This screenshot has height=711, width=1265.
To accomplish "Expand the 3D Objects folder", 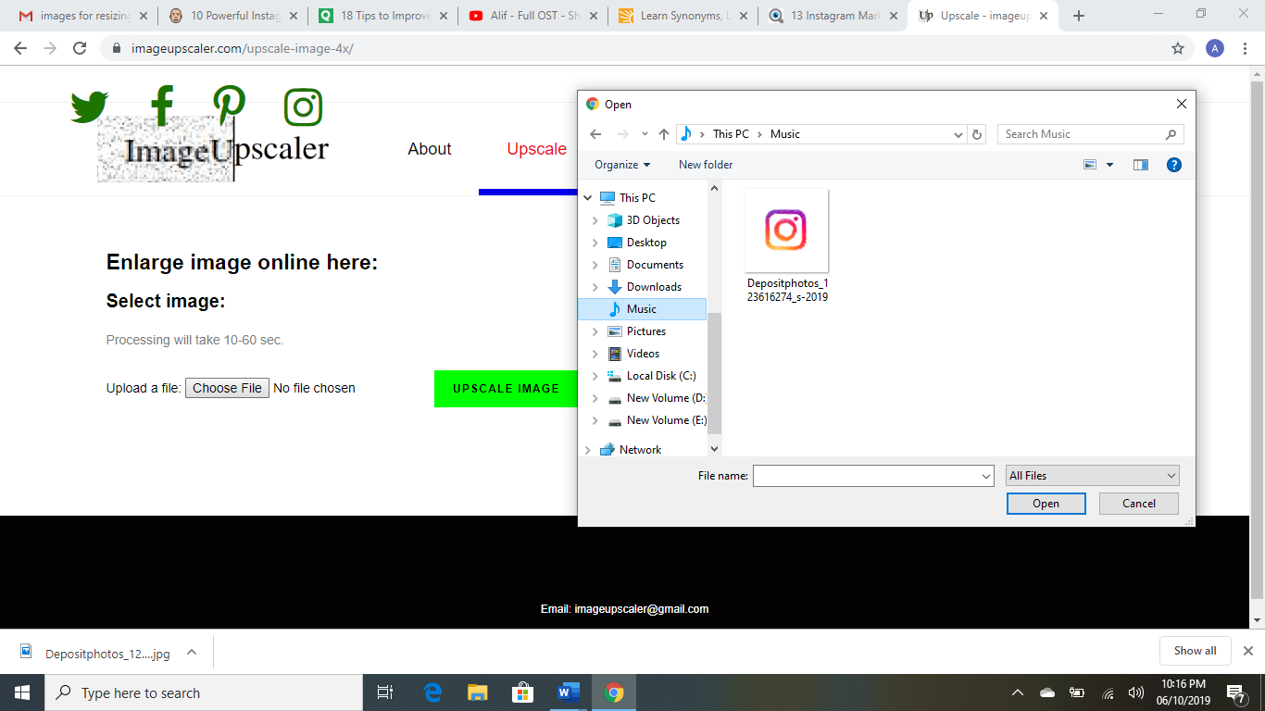I will click(x=595, y=220).
